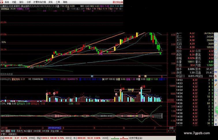Open the 工具 menu
Image resolution: width=218 pixels, height=140 pixels.
point(58,2)
